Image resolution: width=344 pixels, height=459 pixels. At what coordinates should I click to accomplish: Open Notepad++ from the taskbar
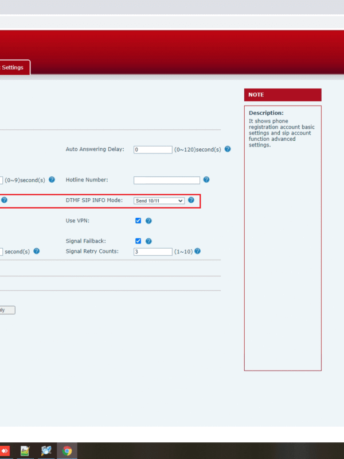[25, 451]
